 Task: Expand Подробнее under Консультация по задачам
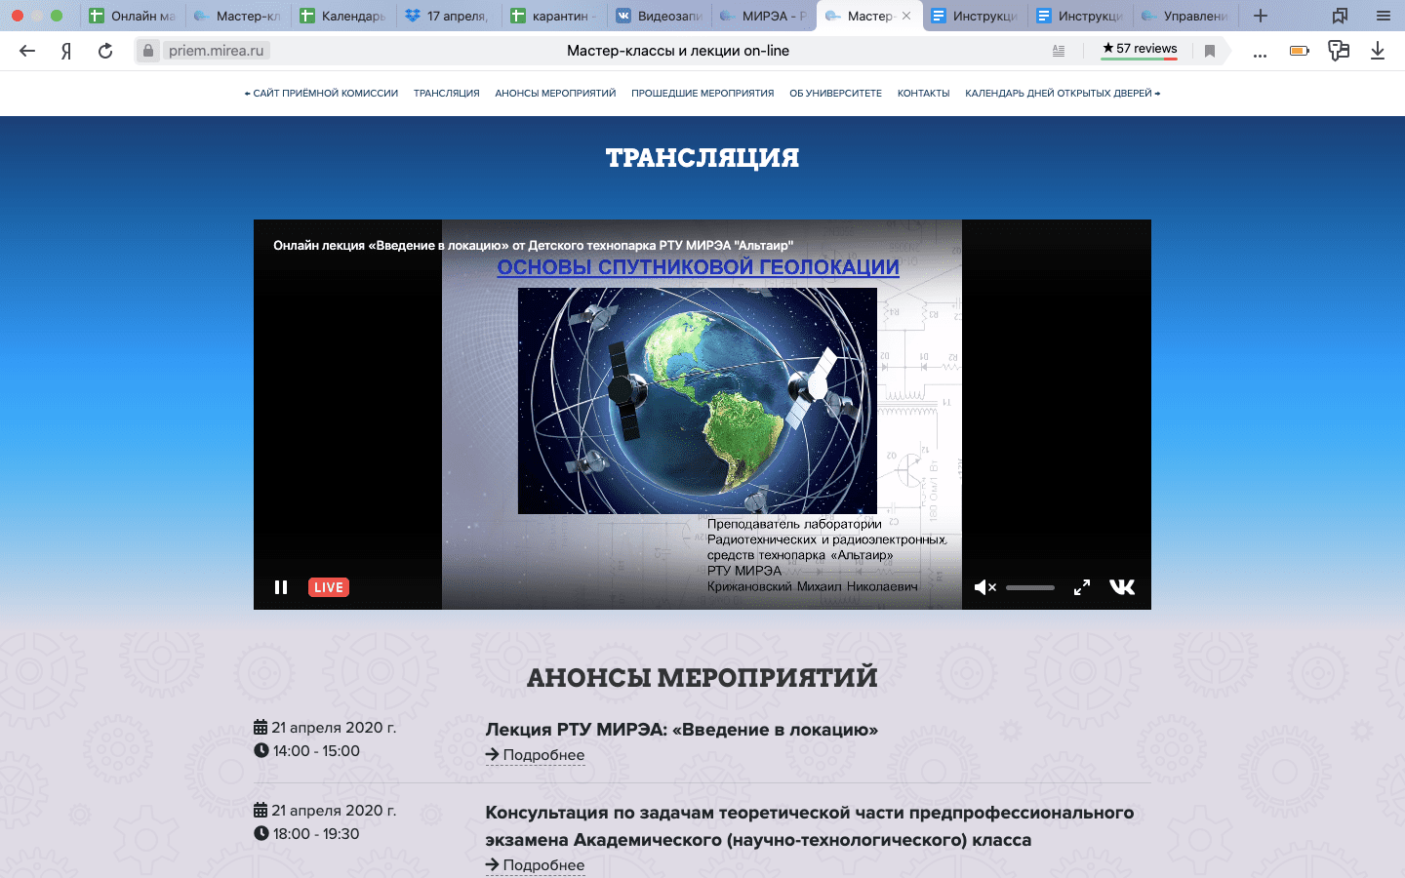point(536,865)
